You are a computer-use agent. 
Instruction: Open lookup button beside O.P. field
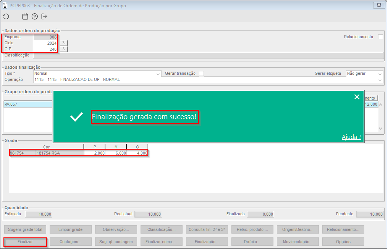pyautogui.click(x=64, y=49)
